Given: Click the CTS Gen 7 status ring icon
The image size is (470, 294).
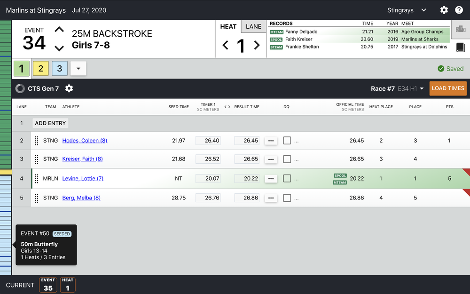Looking at the screenshot, I should 20,88.
